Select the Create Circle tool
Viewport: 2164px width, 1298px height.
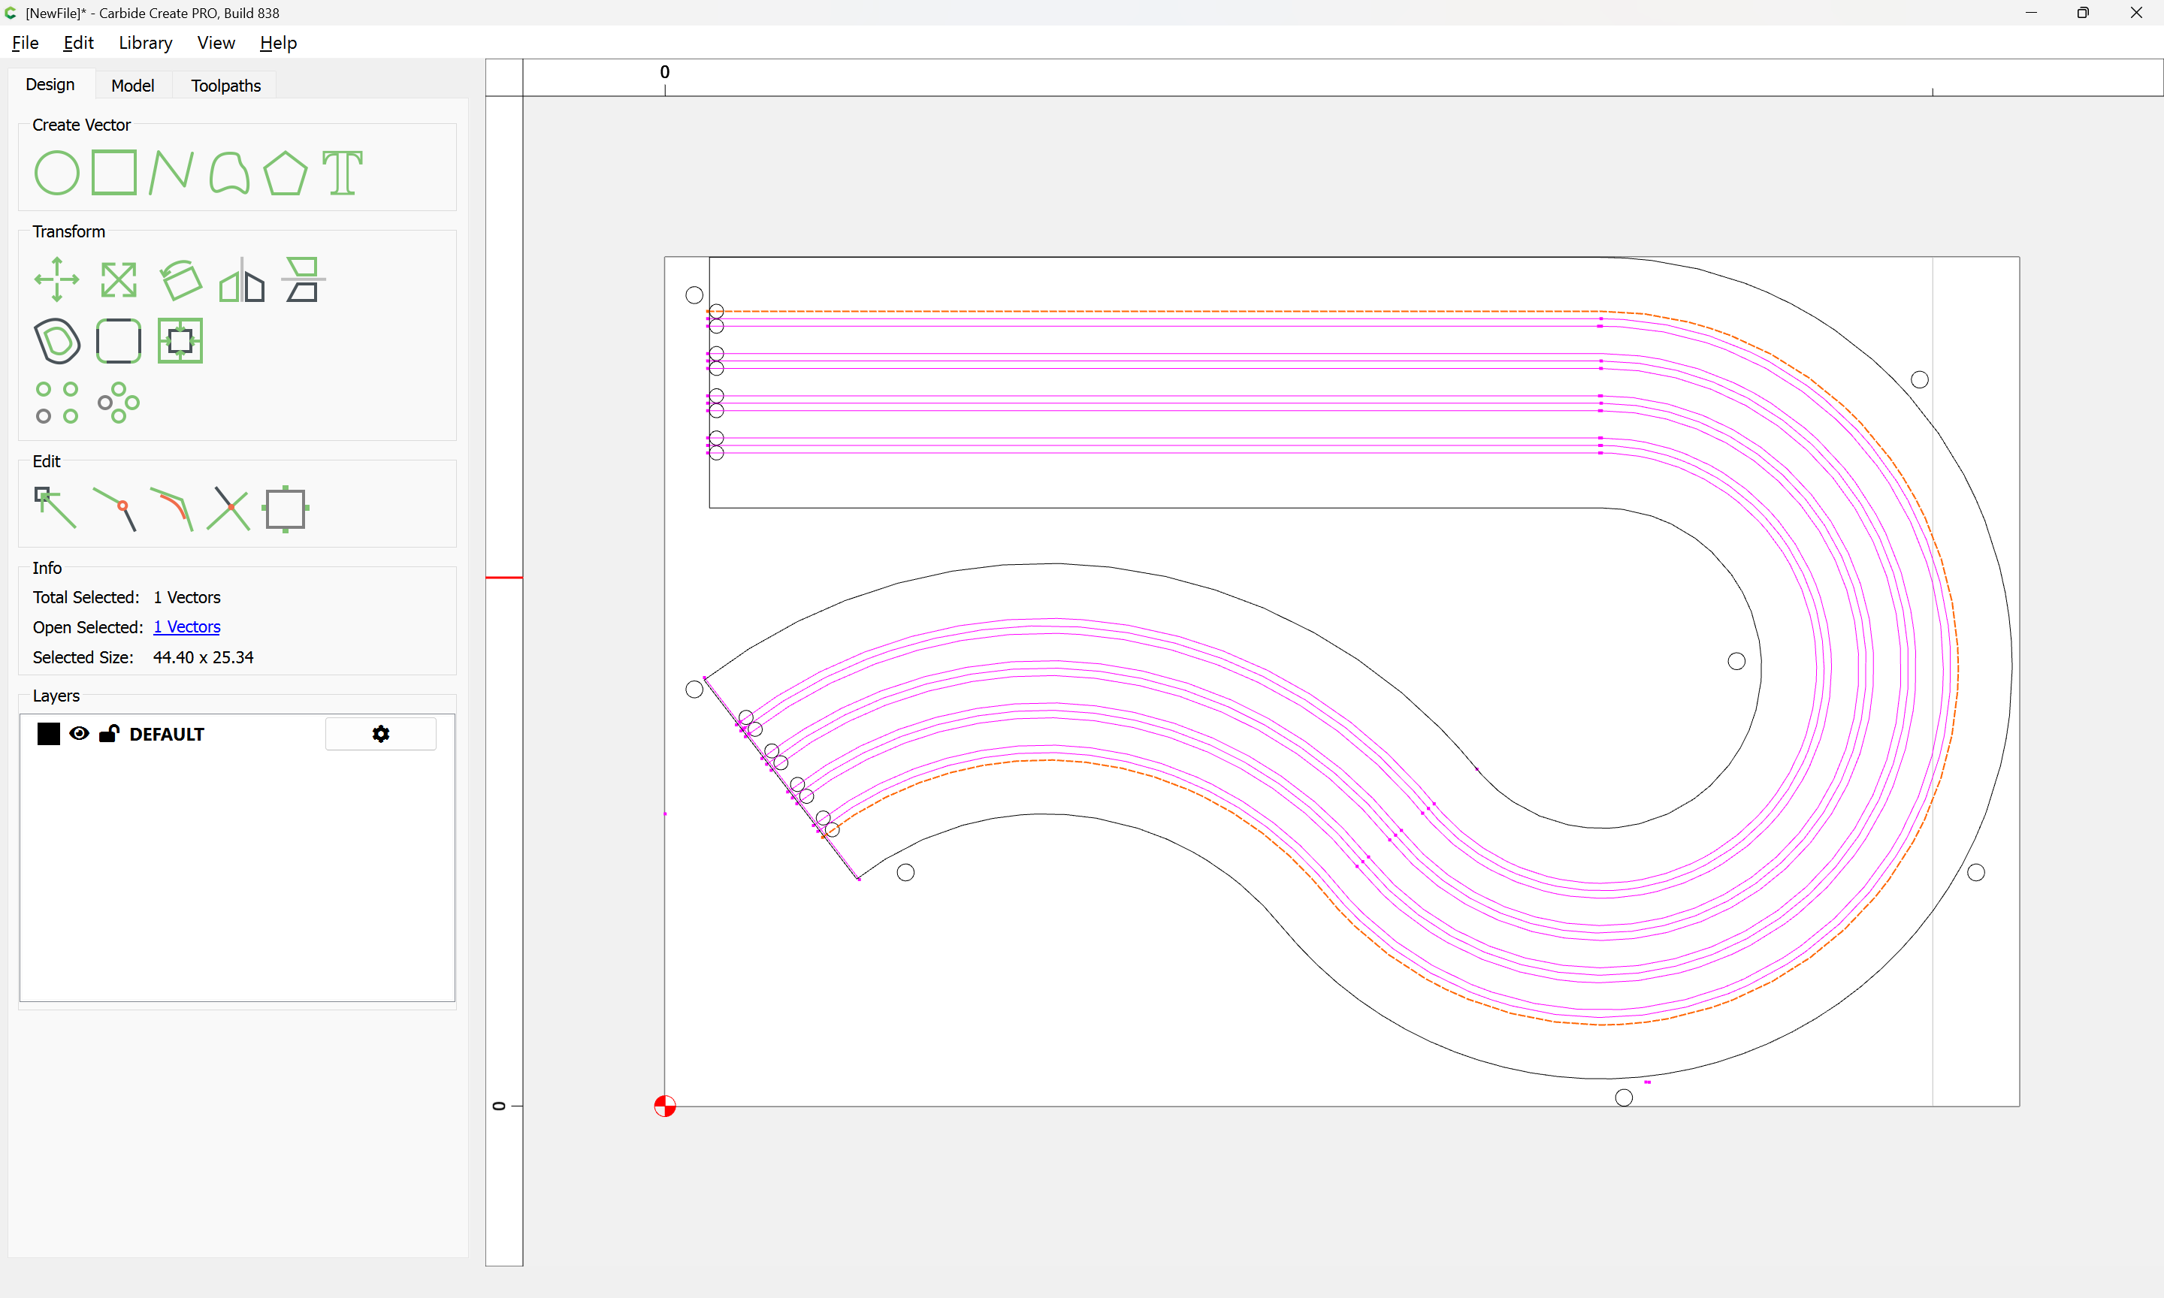[x=56, y=172]
